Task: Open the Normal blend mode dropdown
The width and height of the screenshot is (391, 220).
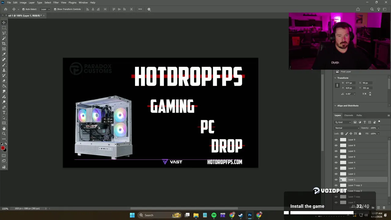Action: pos(347,128)
